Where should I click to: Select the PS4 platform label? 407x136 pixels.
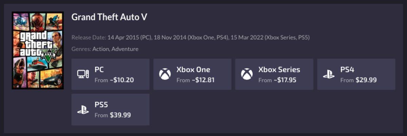[347, 70]
